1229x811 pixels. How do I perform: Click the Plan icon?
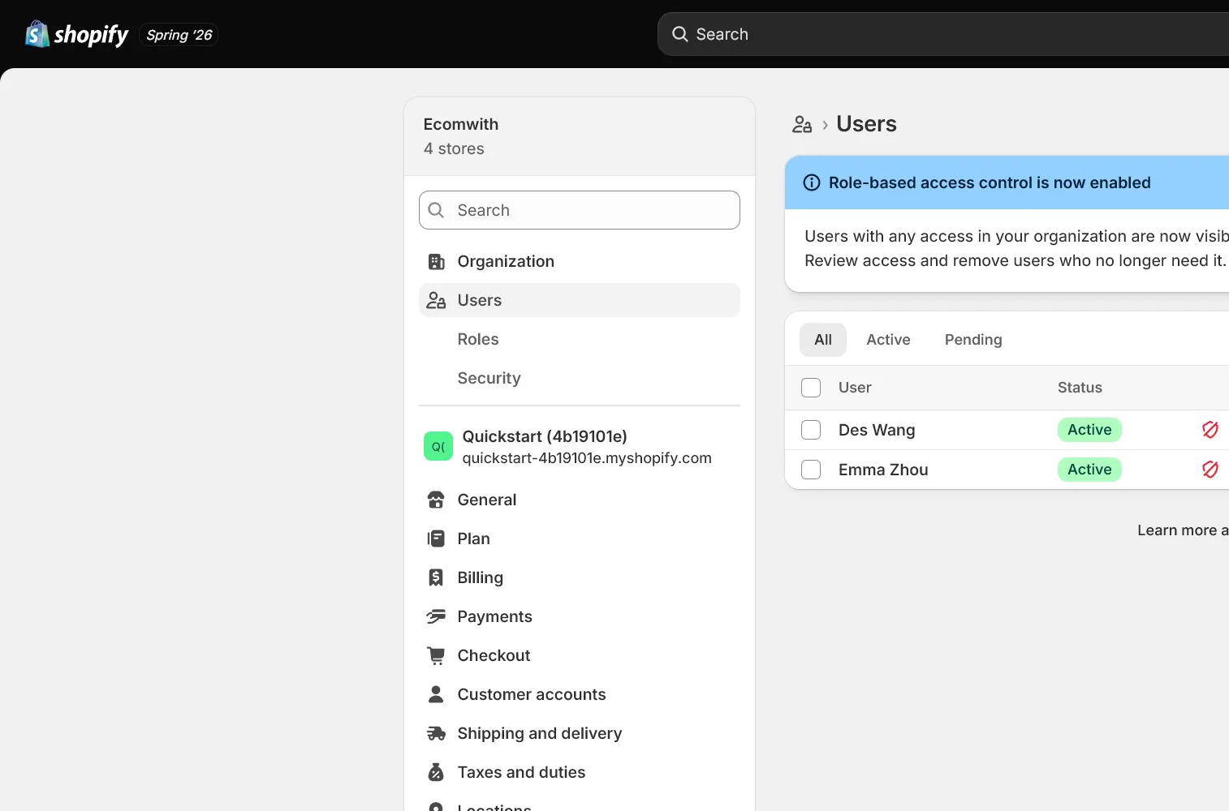pyautogui.click(x=436, y=539)
